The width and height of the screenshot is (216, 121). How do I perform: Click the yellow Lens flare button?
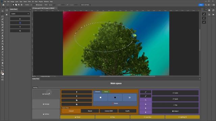click(x=147, y=117)
